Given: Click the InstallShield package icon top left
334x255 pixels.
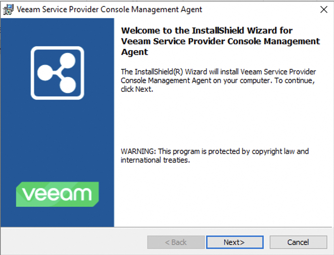Looking at the screenshot, I should coord(9,9).
